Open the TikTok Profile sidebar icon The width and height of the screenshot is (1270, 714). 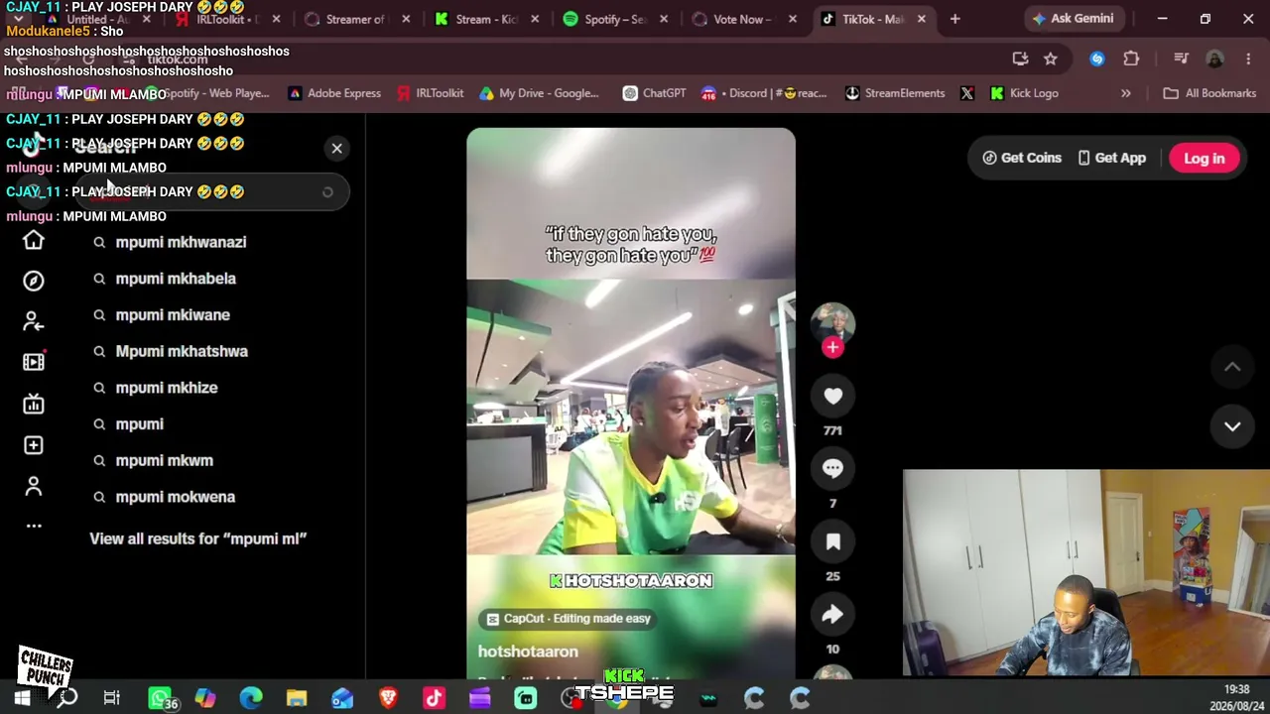[34, 486]
